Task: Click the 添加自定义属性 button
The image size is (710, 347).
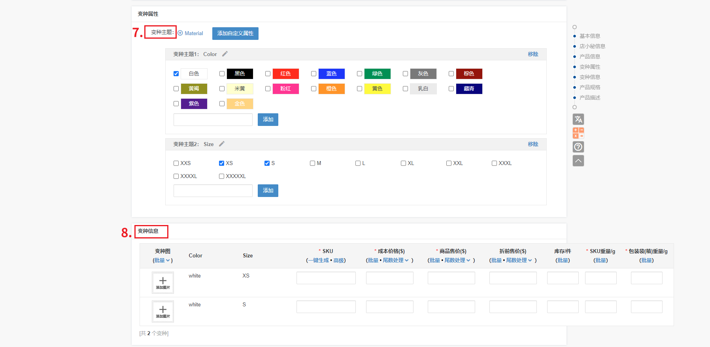Action: 235,34
